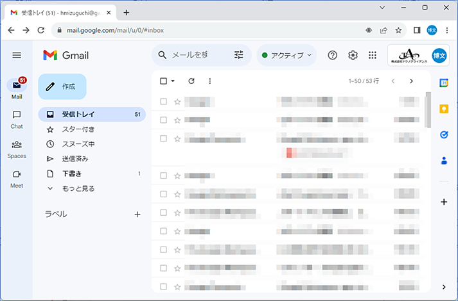Share this page icon in address bar
Screen dimensions: 458x301
point(383,30)
